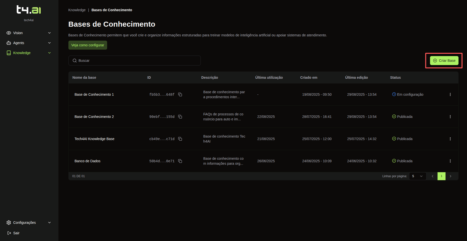Open options menu for Base de Conhecimento 2
467x241 pixels.
click(450, 117)
